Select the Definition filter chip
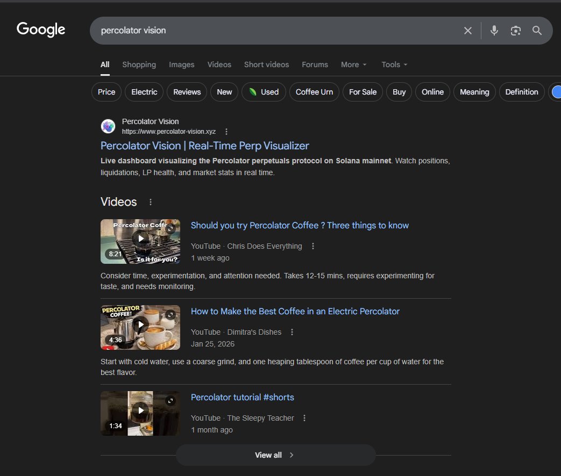The image size is (561, 476). pyautogui.click(x=522, y=92)
